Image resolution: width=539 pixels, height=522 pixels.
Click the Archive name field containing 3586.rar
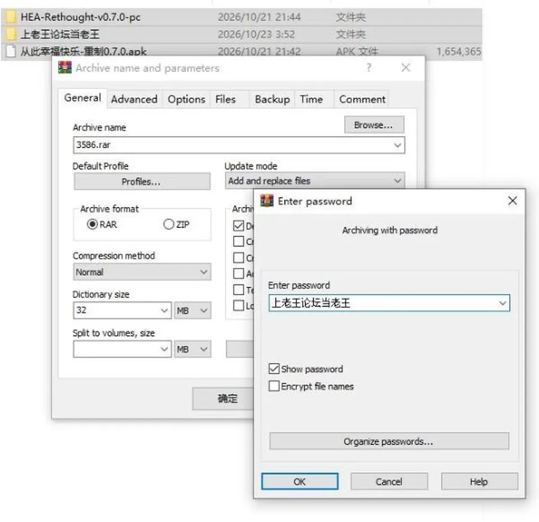[239, 145]
